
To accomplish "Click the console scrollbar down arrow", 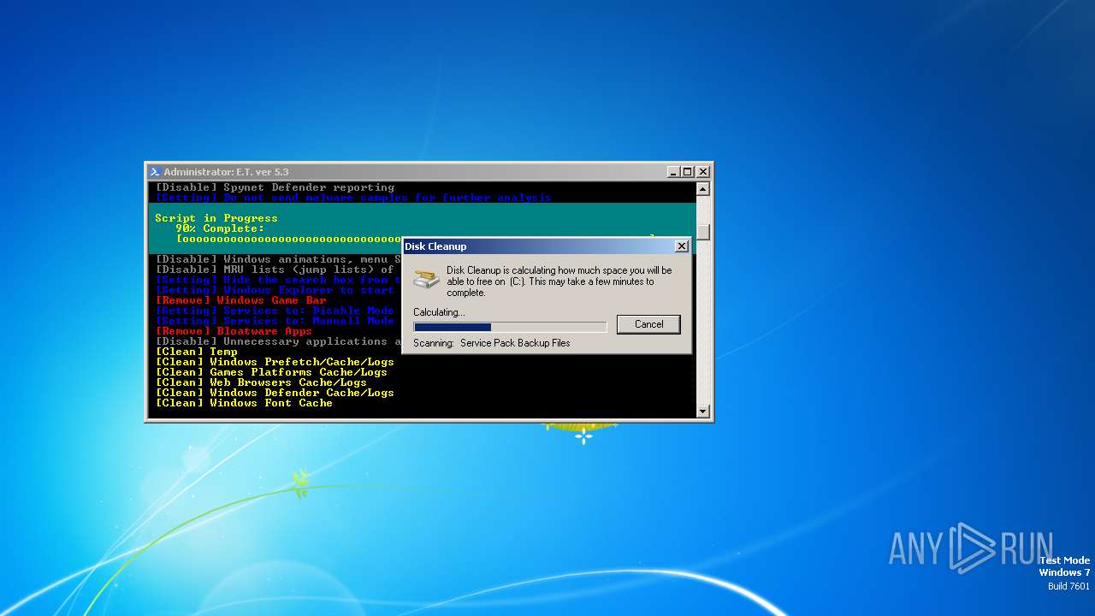I will coord(703,412).
